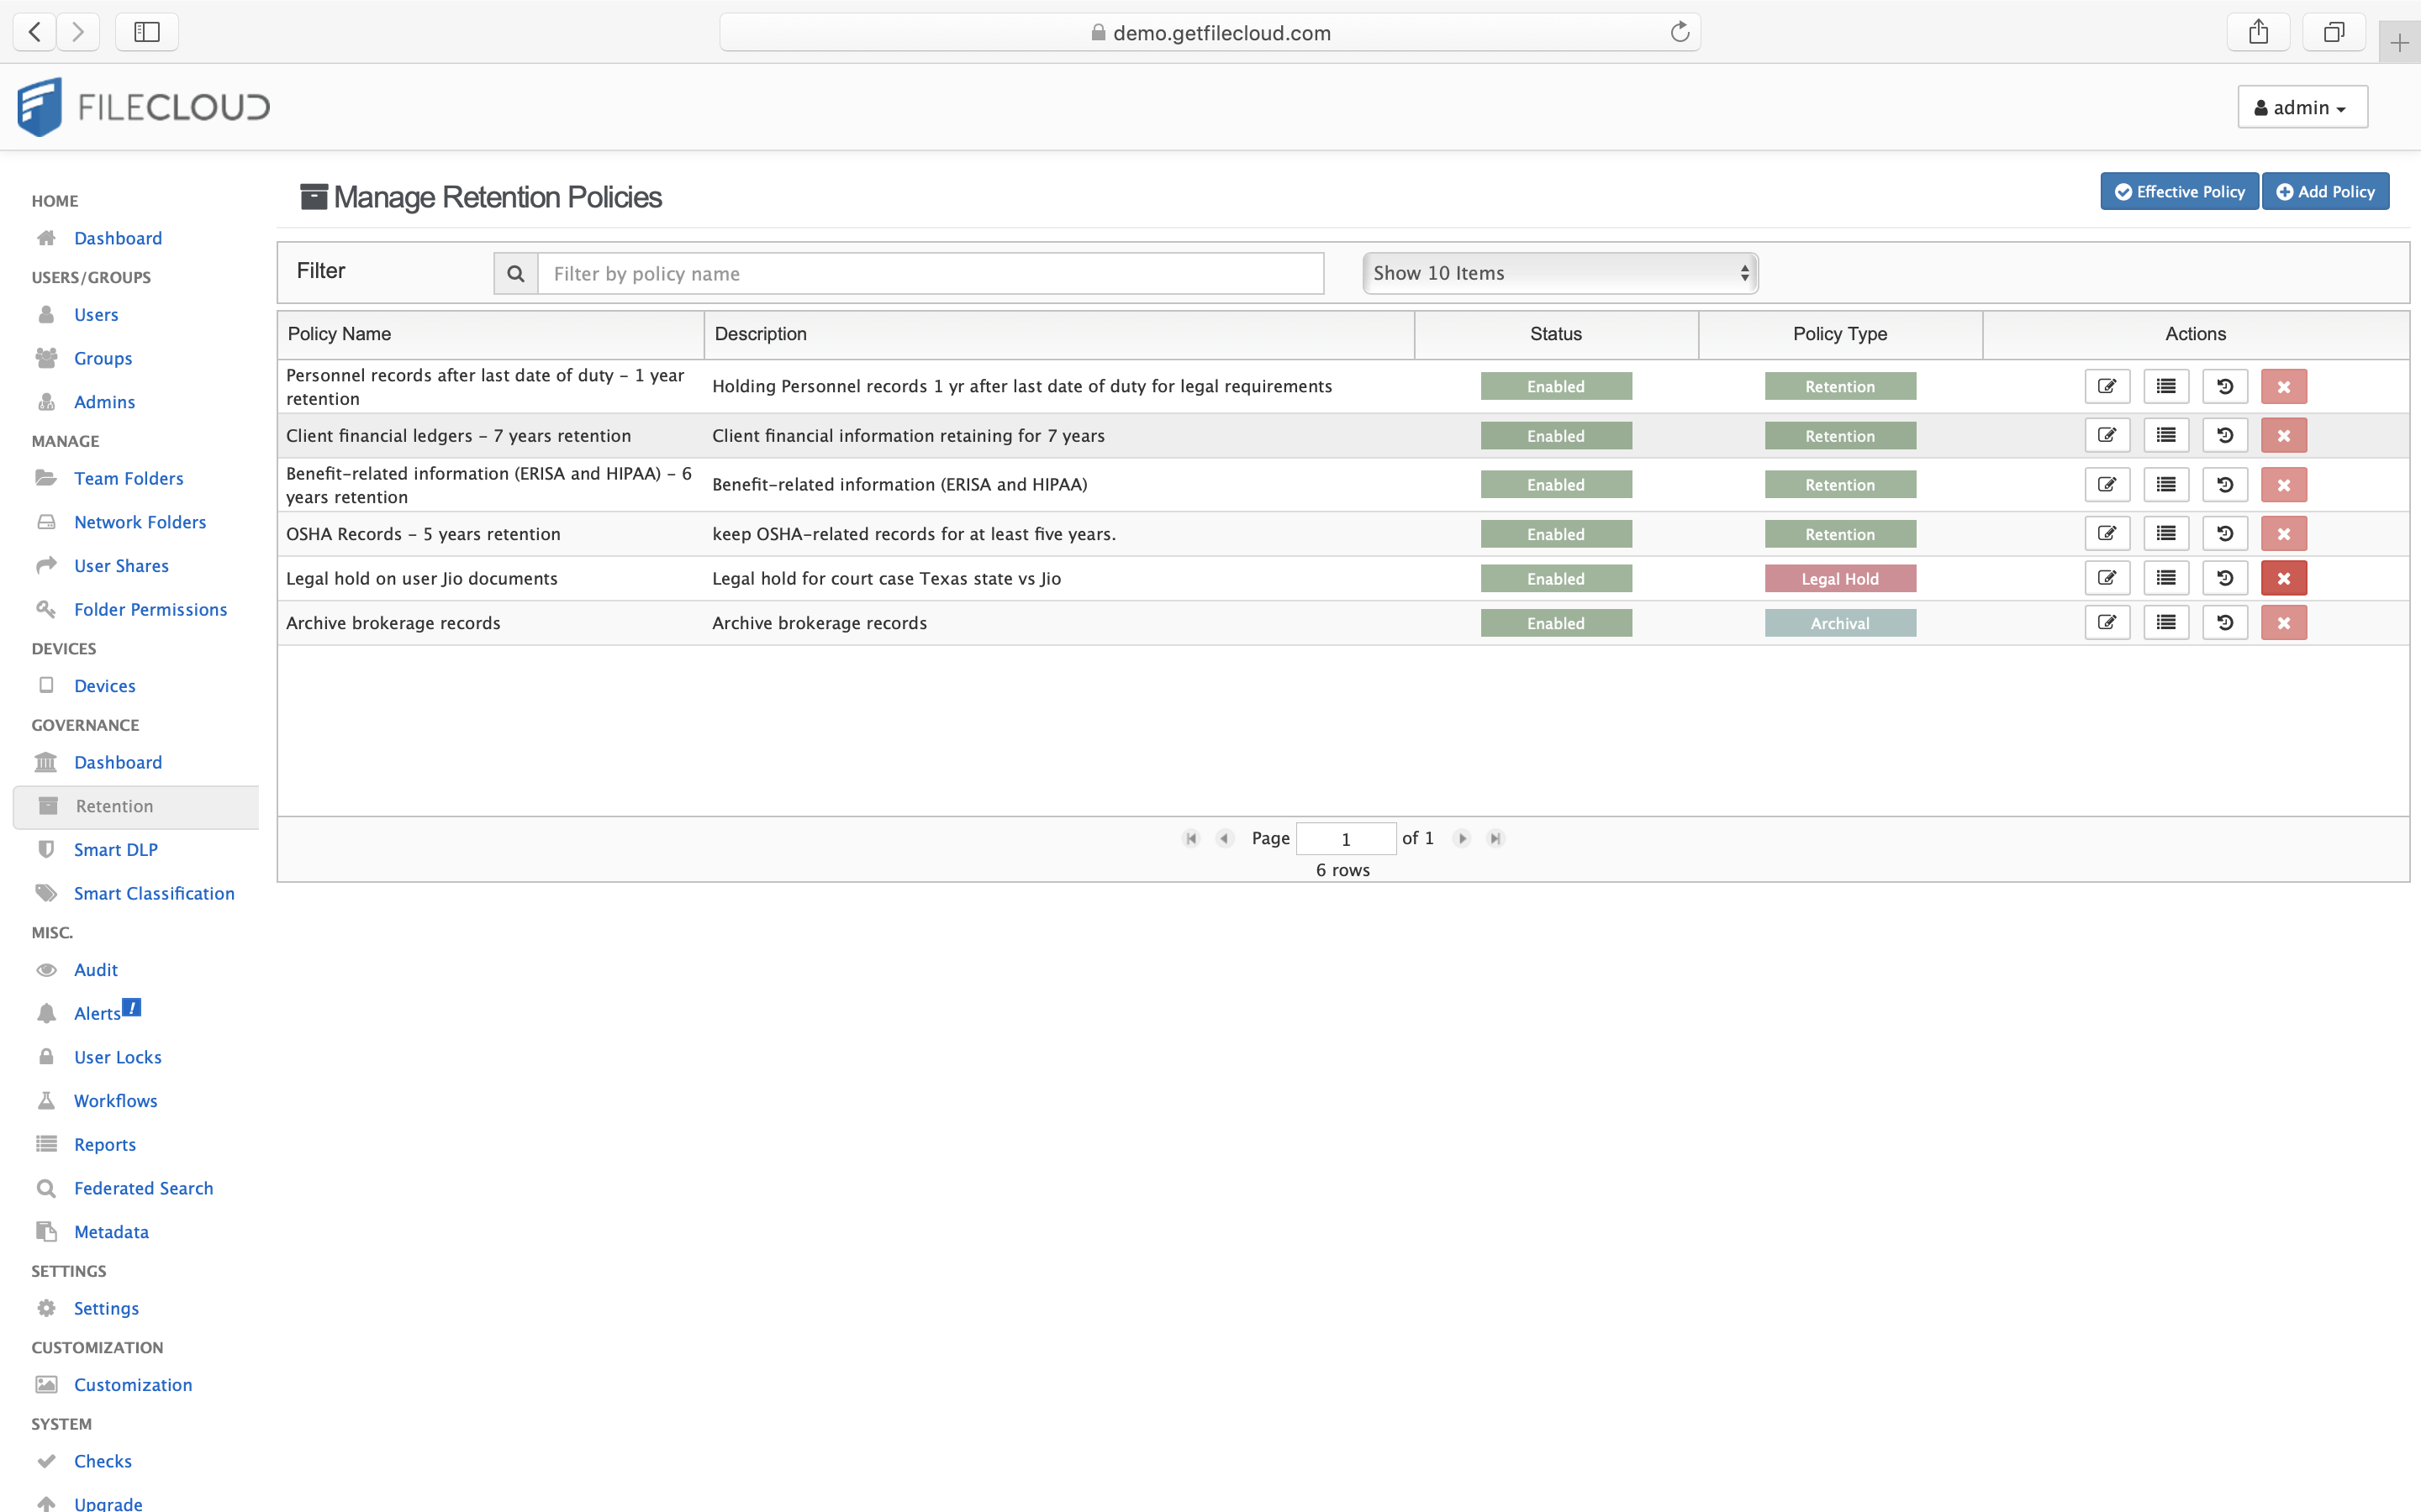The width and height of the screenshot is (2421, 1512).
Task: Delete Legal hold on user Jio policy
Action: coord(2284,578)
